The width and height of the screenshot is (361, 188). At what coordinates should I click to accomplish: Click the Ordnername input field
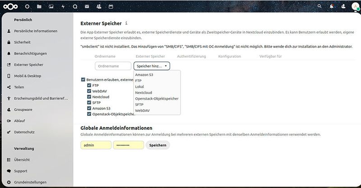(x=113, y=66)
